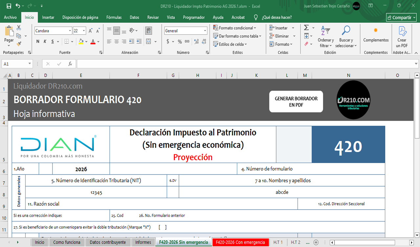The height and width of the screenshot is (247, 420).
Task: Click the AutoSum sigma icon
Action: [306, 28]
